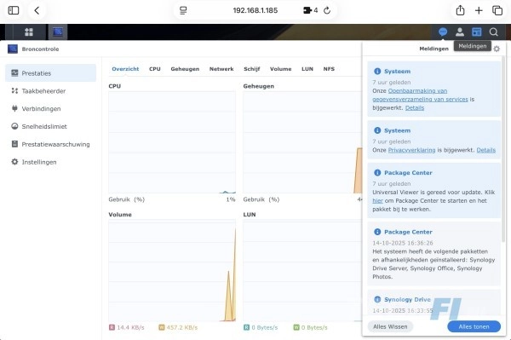Screen dimensions: 511x340
Task: Click the page settings icon in address bar
Action: (x=183, y=10)
